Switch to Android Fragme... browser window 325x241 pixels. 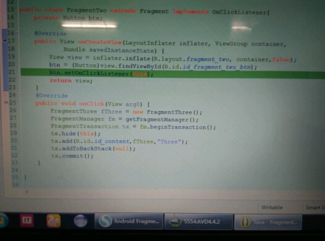(129, 221)
